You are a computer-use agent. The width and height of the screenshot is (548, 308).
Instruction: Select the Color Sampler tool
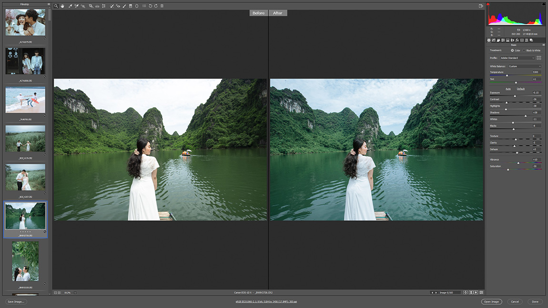[77, 6]
